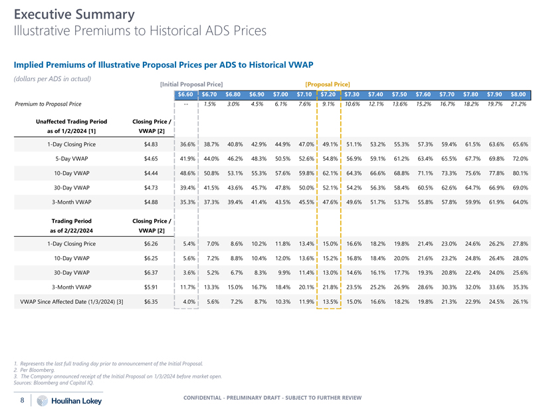545x409 pixels.
Task: Click the VWAP Since Affected Date row label
Action: pyautogui.click(x=72, y=302)
